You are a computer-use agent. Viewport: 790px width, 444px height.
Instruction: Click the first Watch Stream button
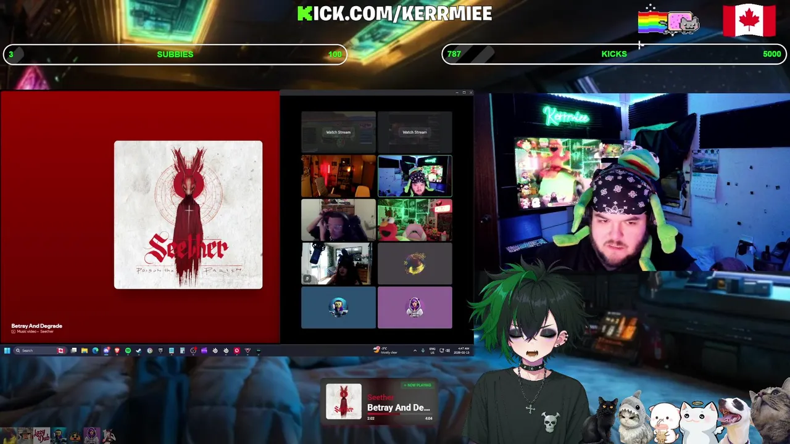[338, 132]
